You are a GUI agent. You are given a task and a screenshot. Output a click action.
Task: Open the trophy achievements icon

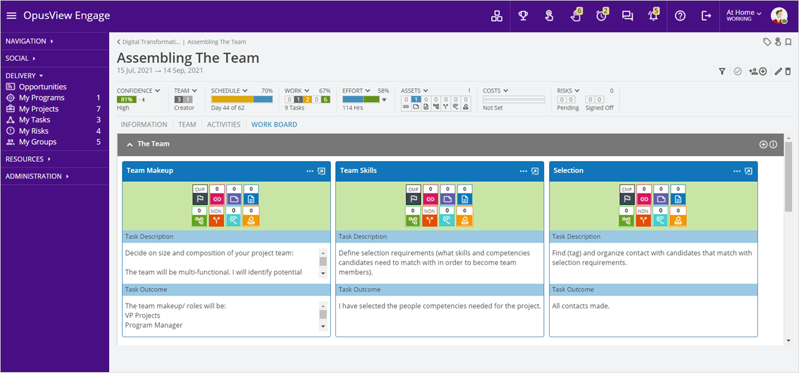(x=523, y=16)
